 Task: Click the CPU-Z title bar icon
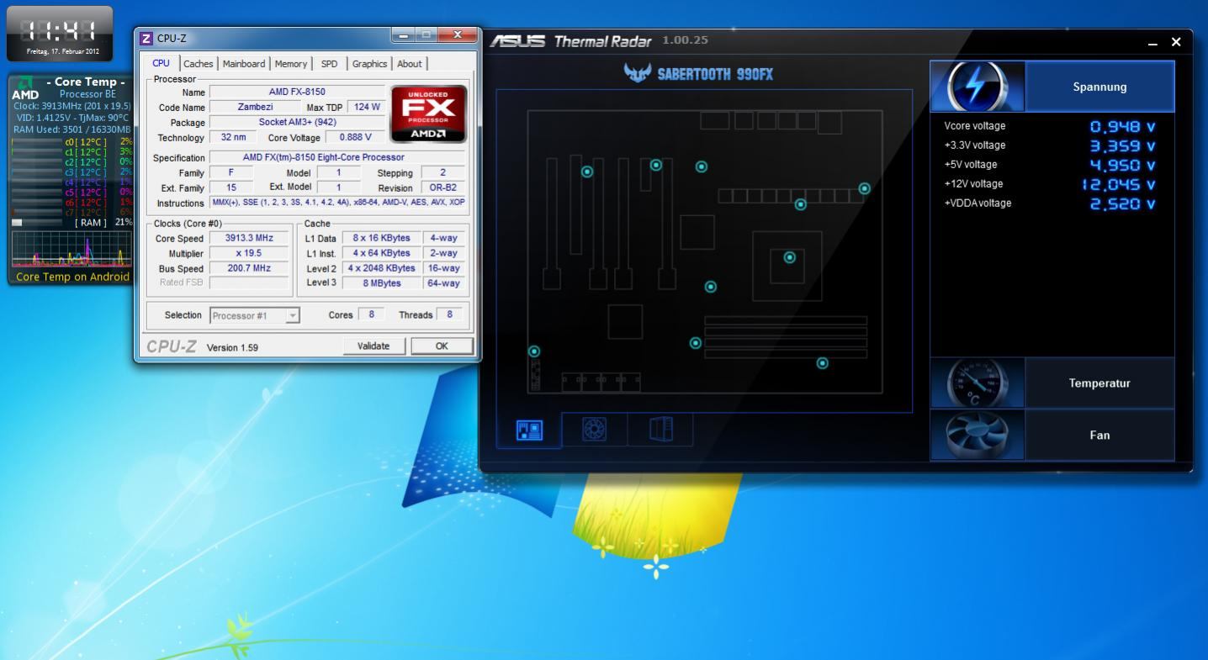[146, 38]
